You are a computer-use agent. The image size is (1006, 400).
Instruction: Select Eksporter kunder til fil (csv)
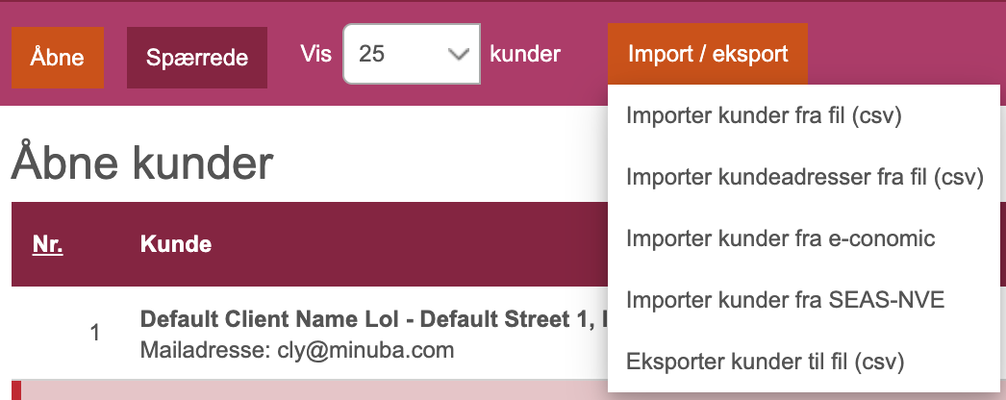coord(765,362)
